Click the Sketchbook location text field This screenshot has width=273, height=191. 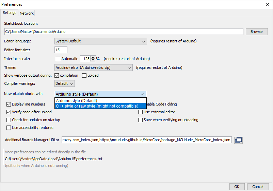124,32
